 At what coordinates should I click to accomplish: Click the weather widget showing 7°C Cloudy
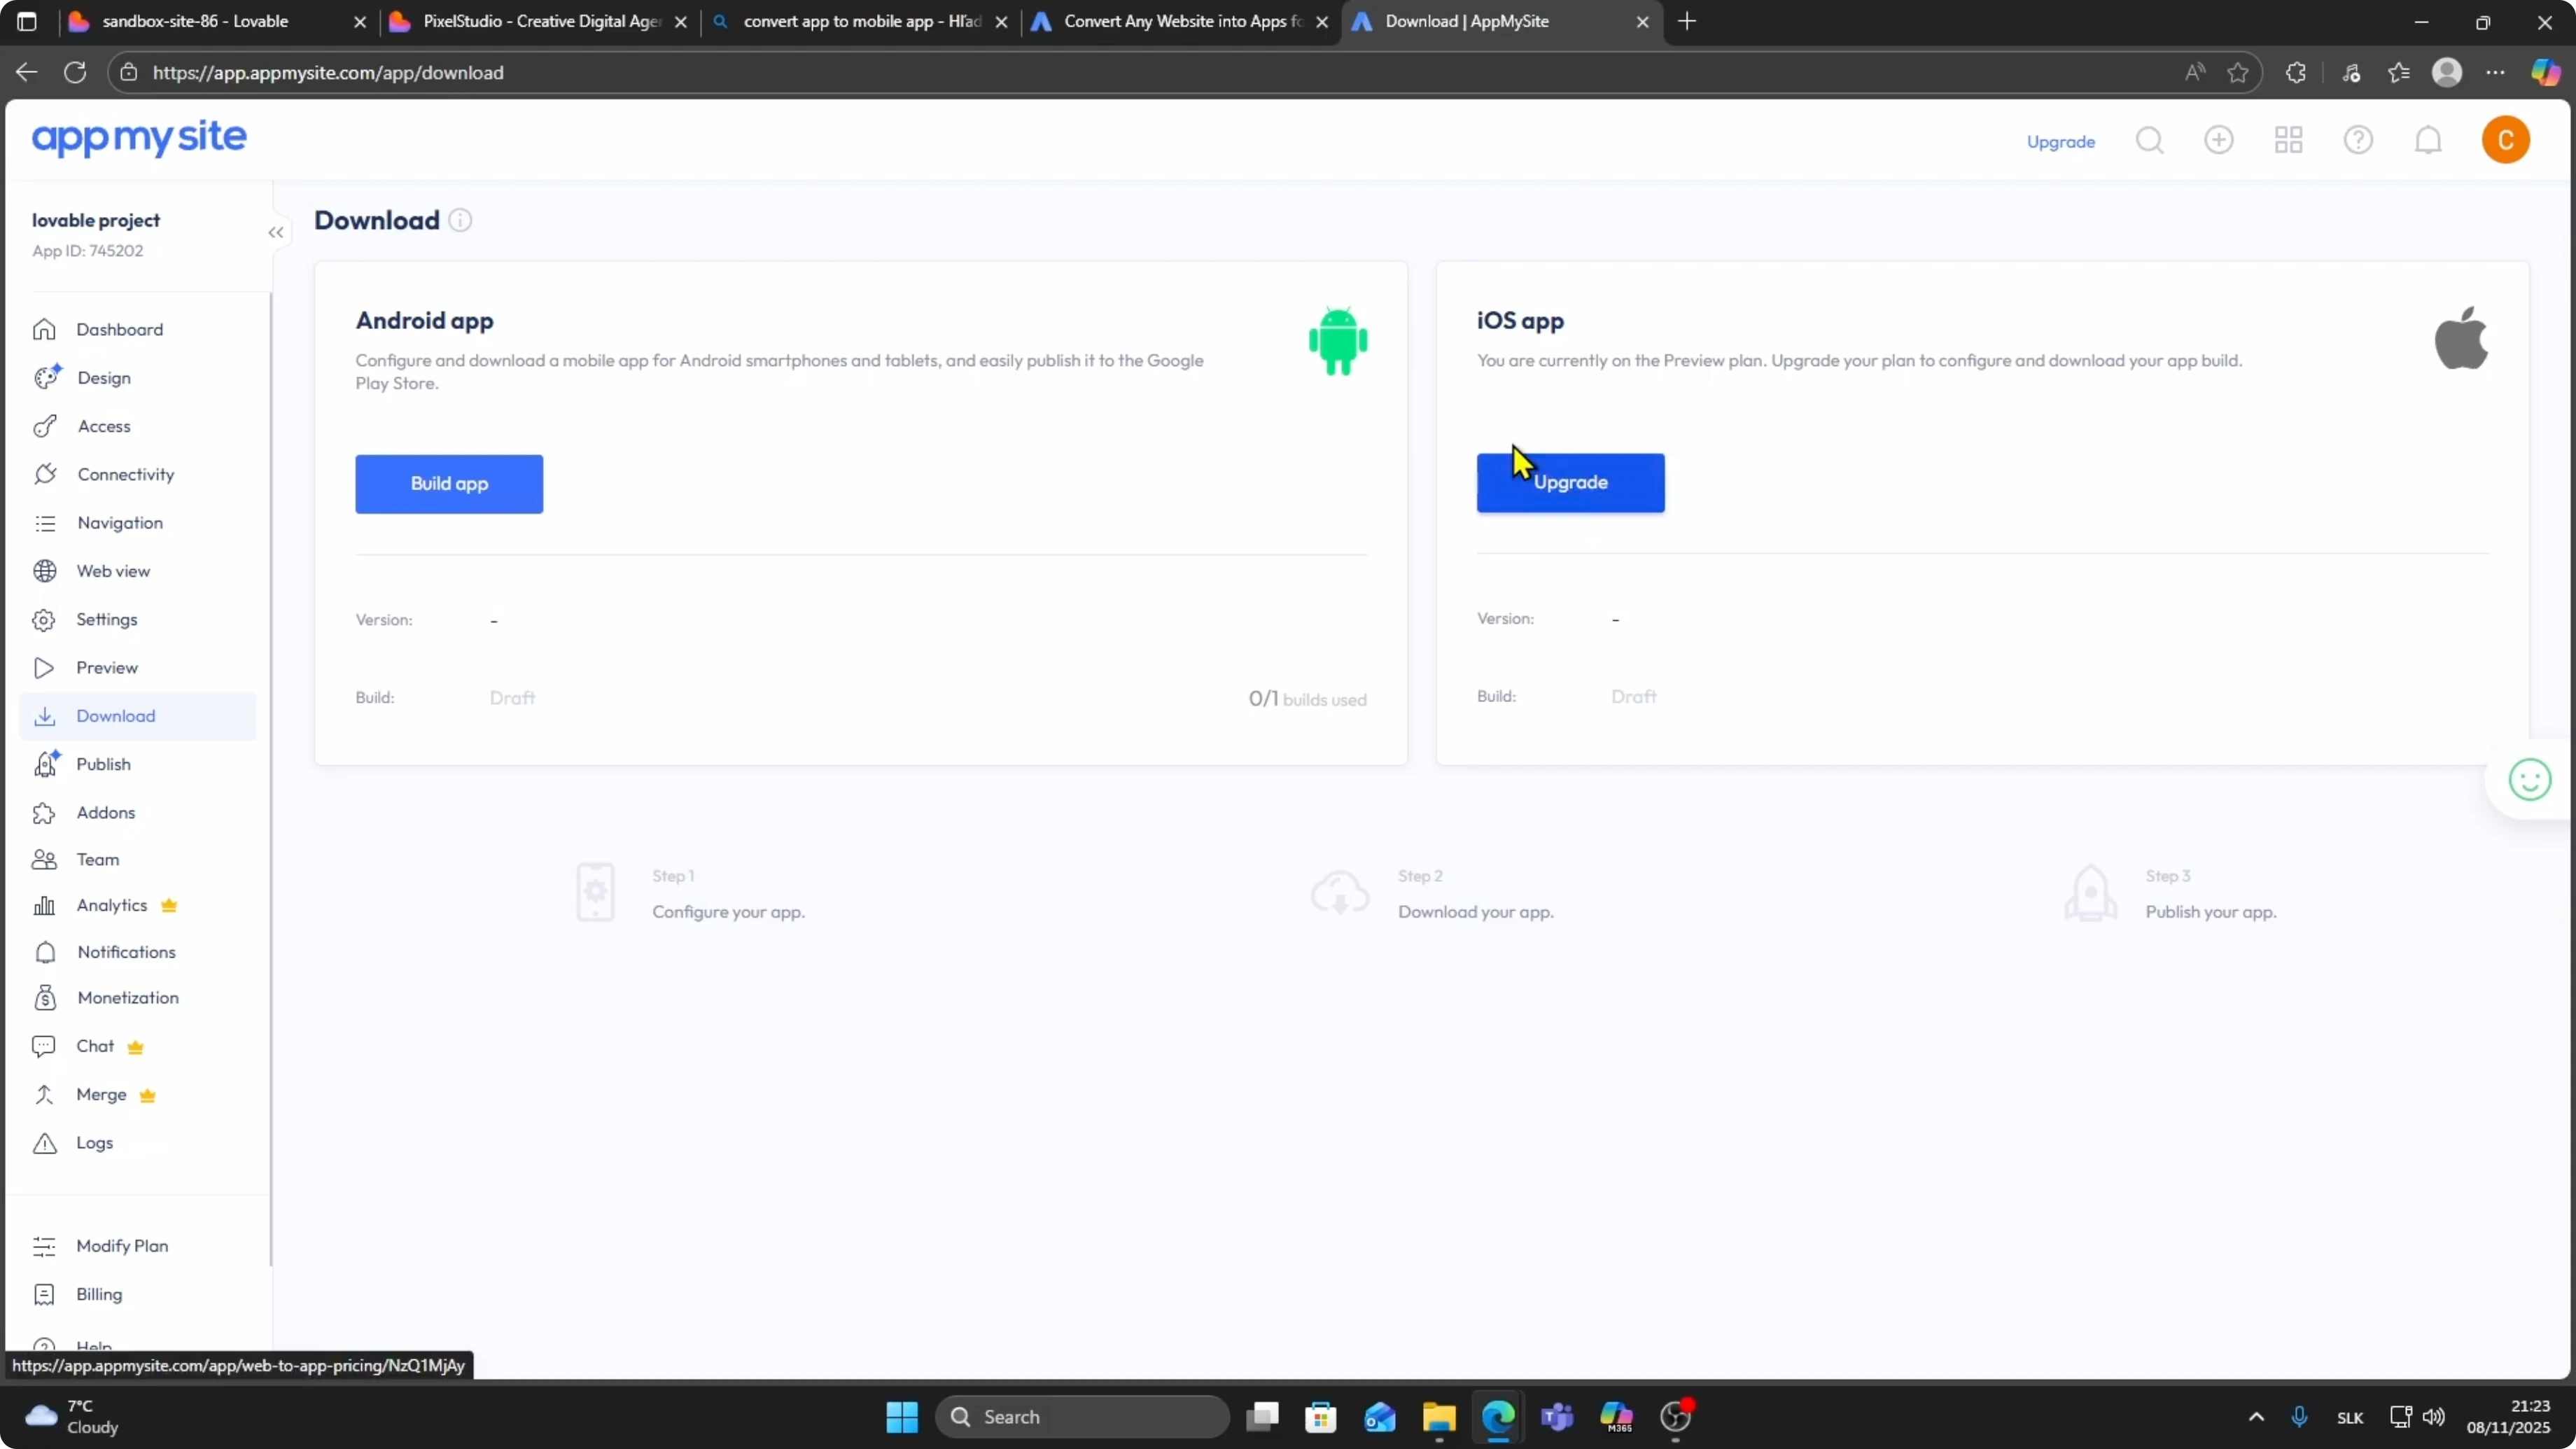[x=72, y=1417]
